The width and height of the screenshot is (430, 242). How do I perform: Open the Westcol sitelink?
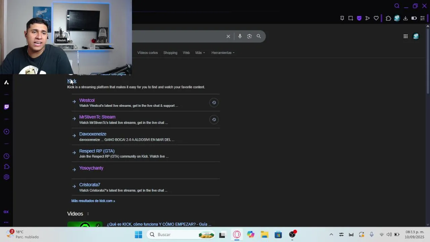click(x=87, y=100)
